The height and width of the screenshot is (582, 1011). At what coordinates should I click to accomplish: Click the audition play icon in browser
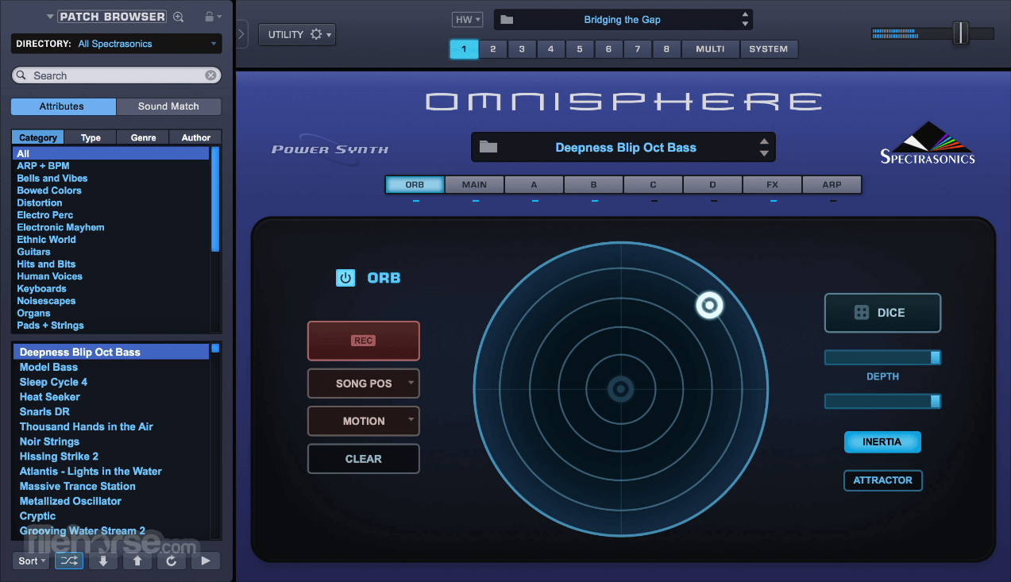pos(206,561)
